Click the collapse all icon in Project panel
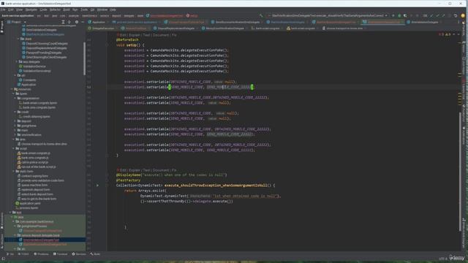 (69, 22)
